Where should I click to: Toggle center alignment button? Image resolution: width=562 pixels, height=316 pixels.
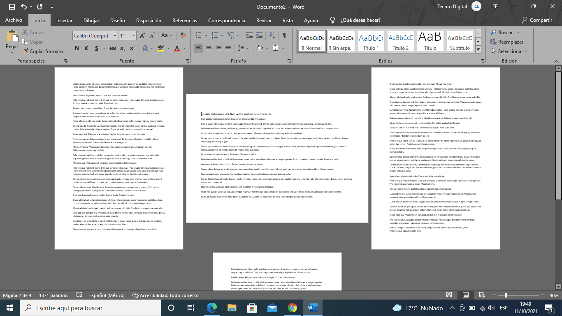[209, 48]
